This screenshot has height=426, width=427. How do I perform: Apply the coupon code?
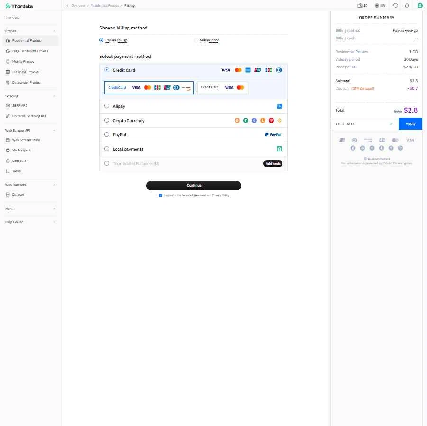pos(410,123)
